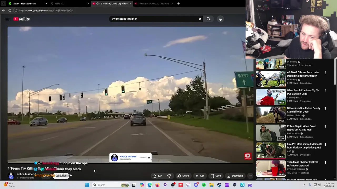Open iTunes music app from the taskbar
Image resolution: width=337 pixels, height=189 pixels.
[188, 185]
